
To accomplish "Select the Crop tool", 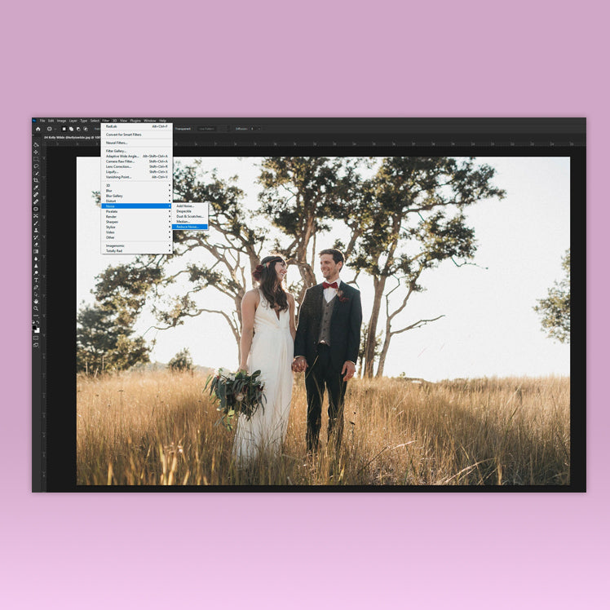I will pos(36,180).
